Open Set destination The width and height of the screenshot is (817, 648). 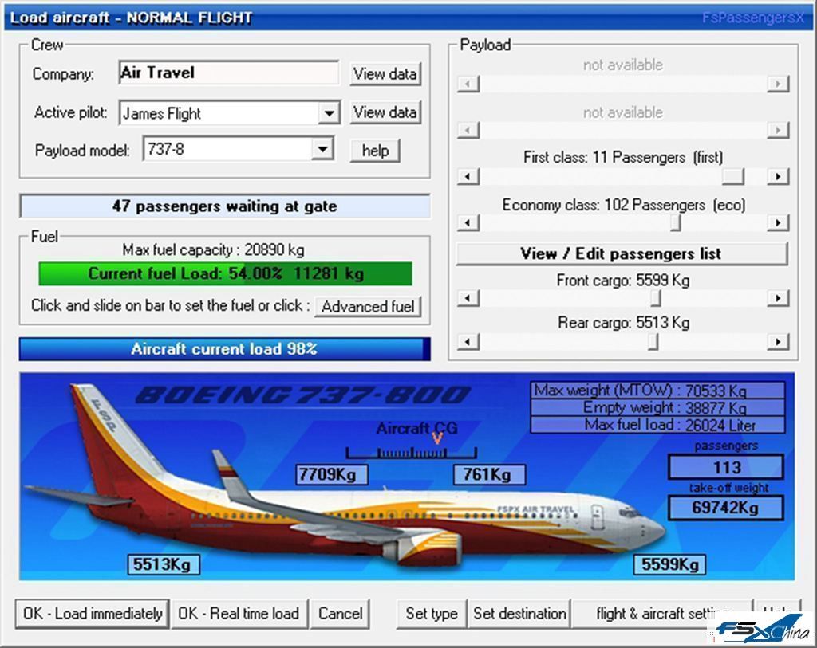pos(520,614)
